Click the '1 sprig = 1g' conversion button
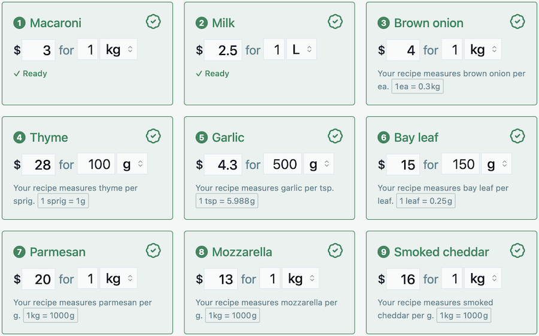539x336 pixels. [63, 201]
